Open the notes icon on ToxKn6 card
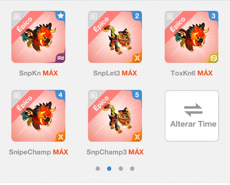This screenshot has width=230, height=185. [170, 16]
